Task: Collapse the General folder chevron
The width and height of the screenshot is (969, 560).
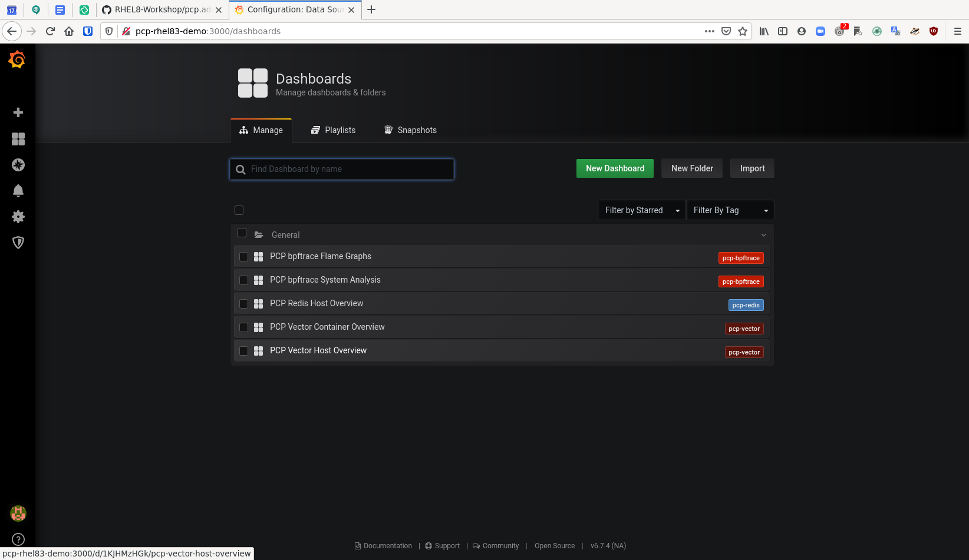Action: coord(763,235)
